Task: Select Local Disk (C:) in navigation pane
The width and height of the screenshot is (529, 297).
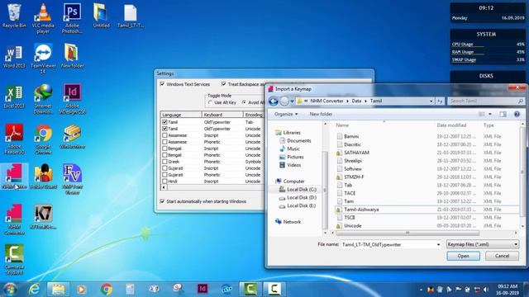Action: pos(301,190)
